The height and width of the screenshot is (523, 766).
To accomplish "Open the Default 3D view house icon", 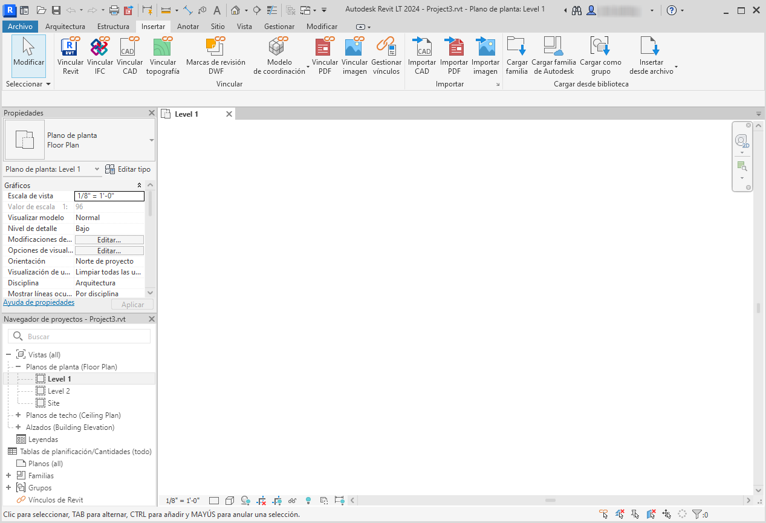I will [235, 10].
